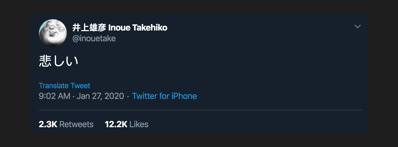Viewport: 398px width, 147px height.
Task: Click the 9:02 AM timestamp
Action: pyautogui.click(x=55, y=96)
